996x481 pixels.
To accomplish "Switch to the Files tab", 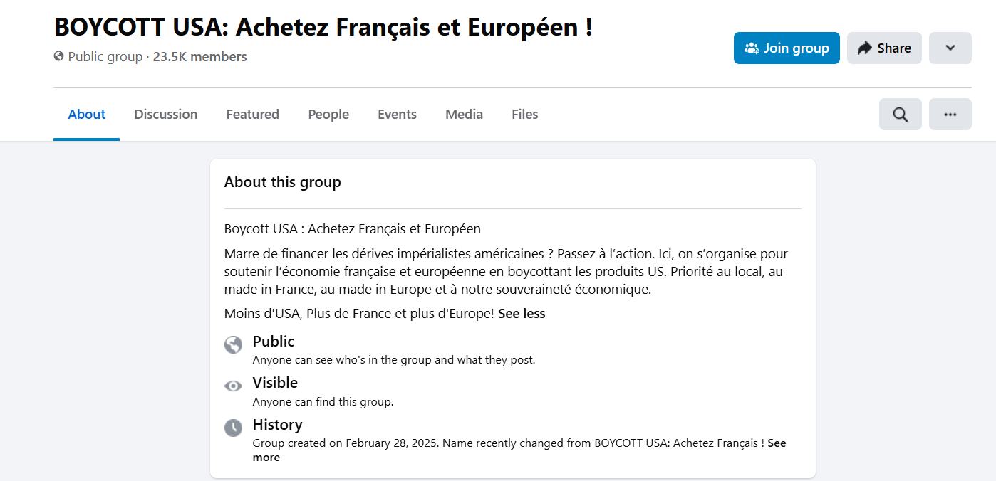I will (x=524, y=115).
